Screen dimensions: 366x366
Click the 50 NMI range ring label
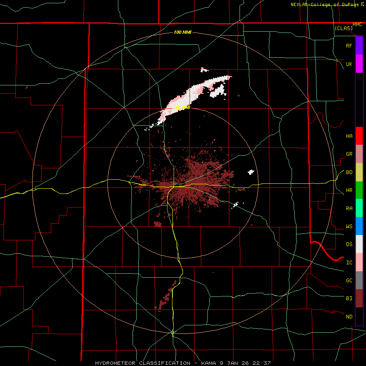183,108
